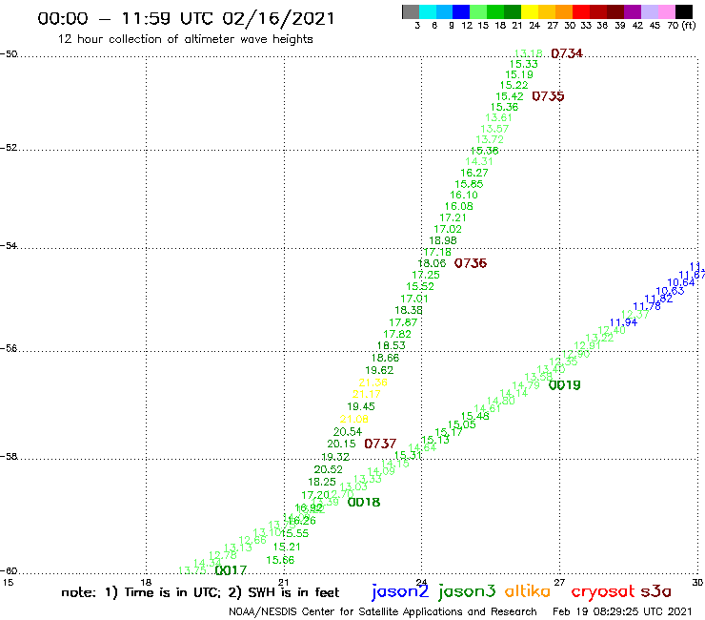Click the 0019 time label

(x=565, y=385)
